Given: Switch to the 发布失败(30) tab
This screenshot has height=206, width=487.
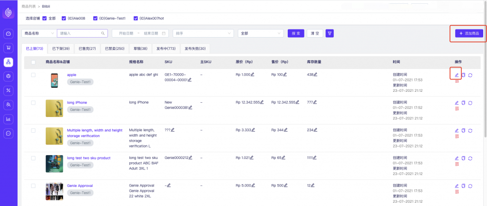Looking at the screenshot, I should coord(195,49).
